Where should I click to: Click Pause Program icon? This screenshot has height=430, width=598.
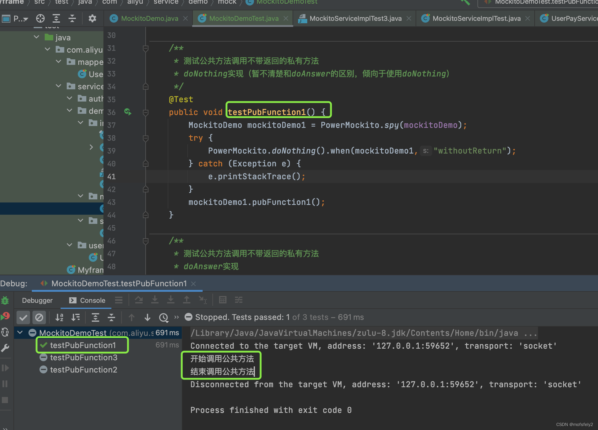coord(5,384)
